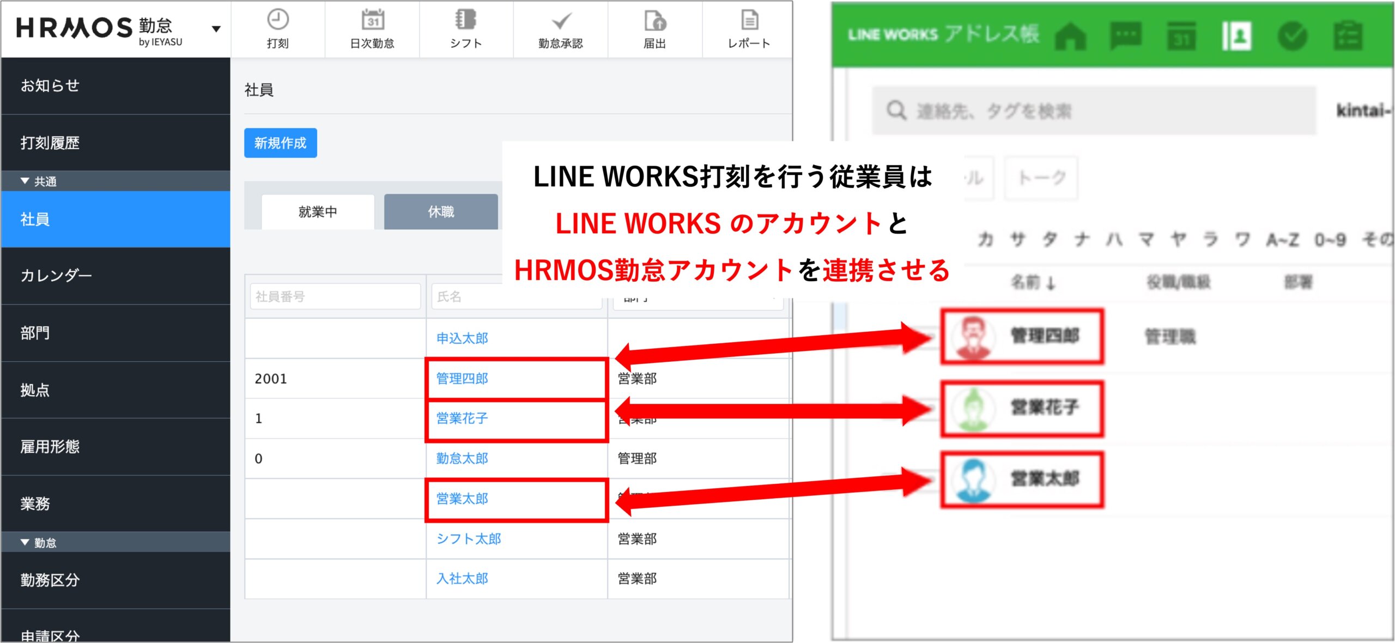
Task: Filter LINE WORKS contacts by 0~9
Action: tap(1330, 239)
